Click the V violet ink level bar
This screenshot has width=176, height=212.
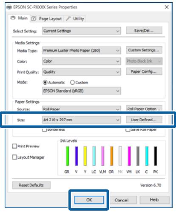[77, 156]
